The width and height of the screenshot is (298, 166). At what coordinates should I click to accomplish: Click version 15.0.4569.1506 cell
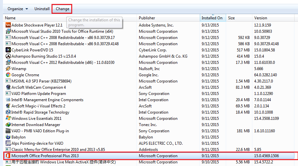pos(266,156)
